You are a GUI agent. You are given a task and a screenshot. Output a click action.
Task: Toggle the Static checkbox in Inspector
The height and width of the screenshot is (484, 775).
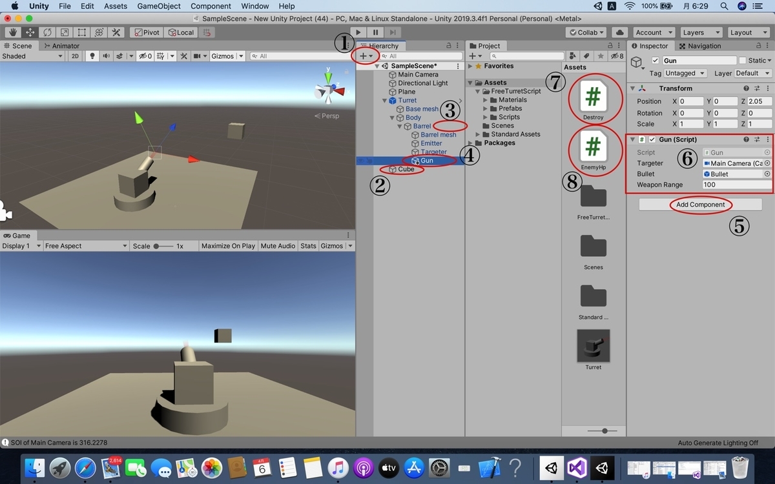pos(742,61)
